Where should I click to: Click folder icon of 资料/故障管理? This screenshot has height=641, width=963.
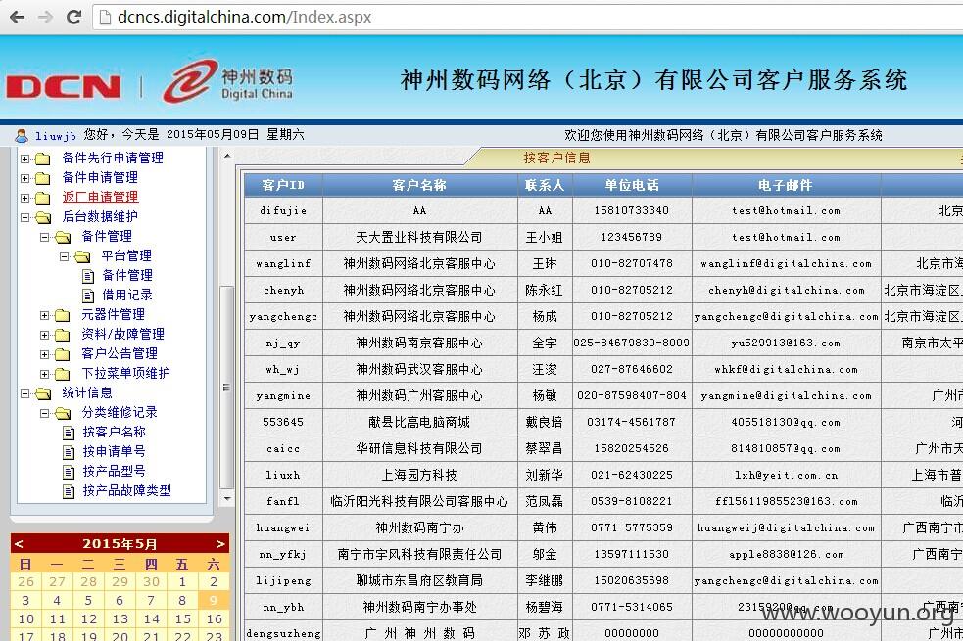pyautogui.click(x=62, y=335)
